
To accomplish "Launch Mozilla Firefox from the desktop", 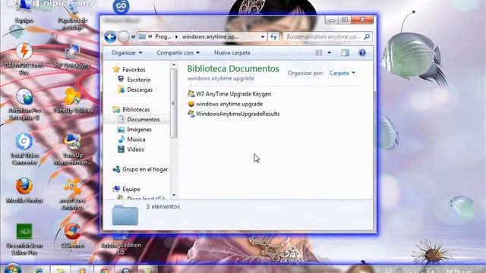I will point(24,190).
